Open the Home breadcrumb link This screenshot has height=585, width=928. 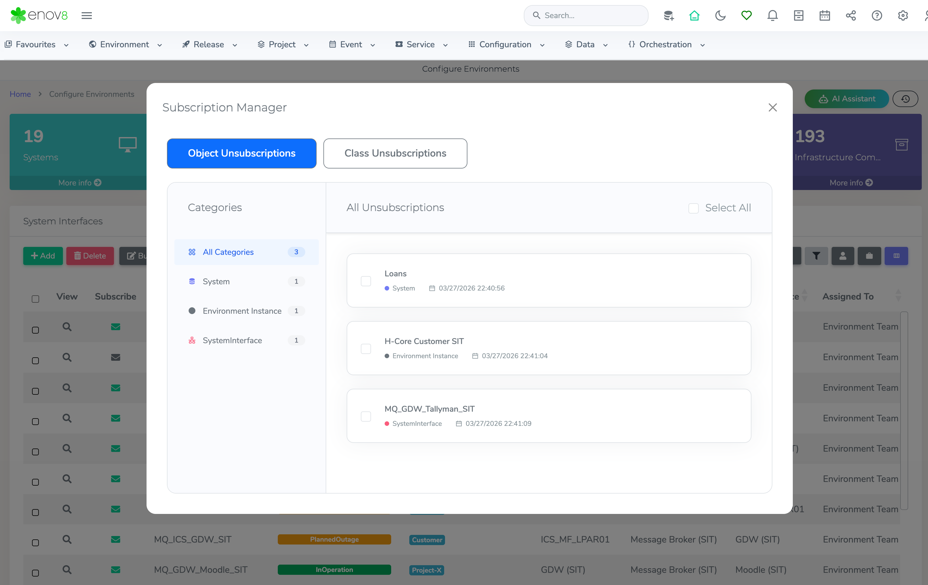pos(20,94)
